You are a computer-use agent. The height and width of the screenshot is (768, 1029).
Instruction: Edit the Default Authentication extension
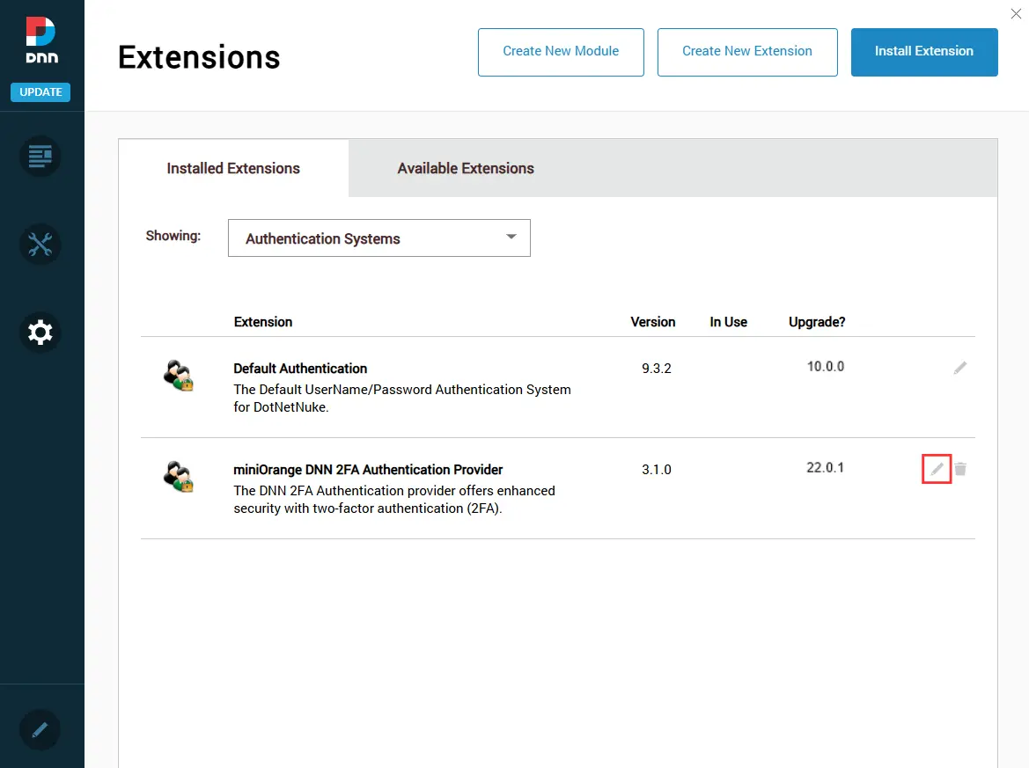pyautogui.click(x=960, y=368)
